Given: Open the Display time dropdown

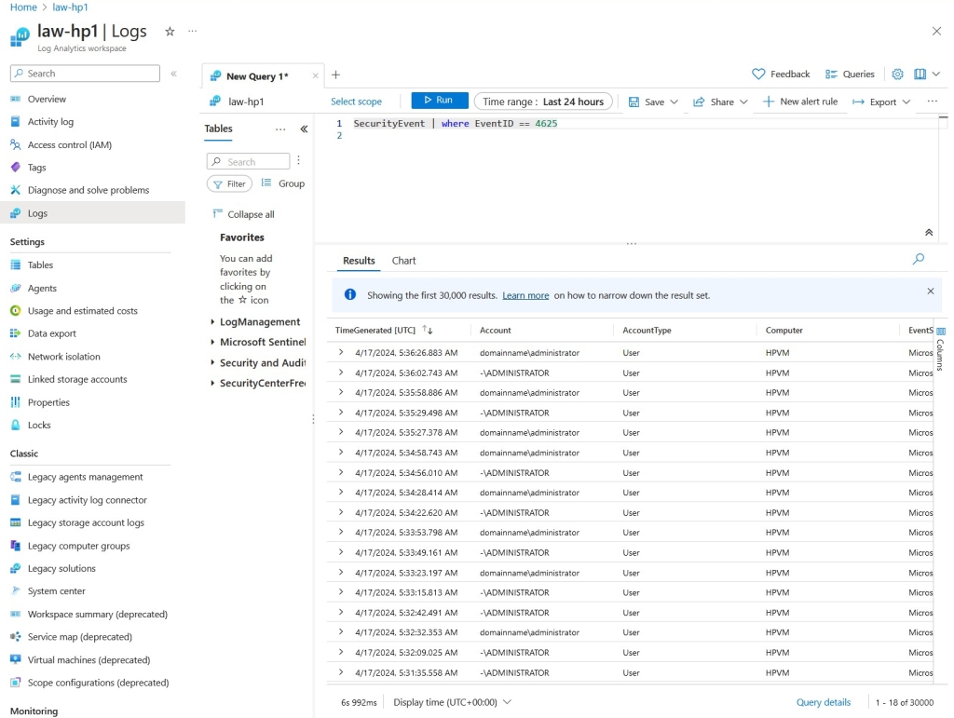Looking at the screenshot, I should tap(452, 702).
